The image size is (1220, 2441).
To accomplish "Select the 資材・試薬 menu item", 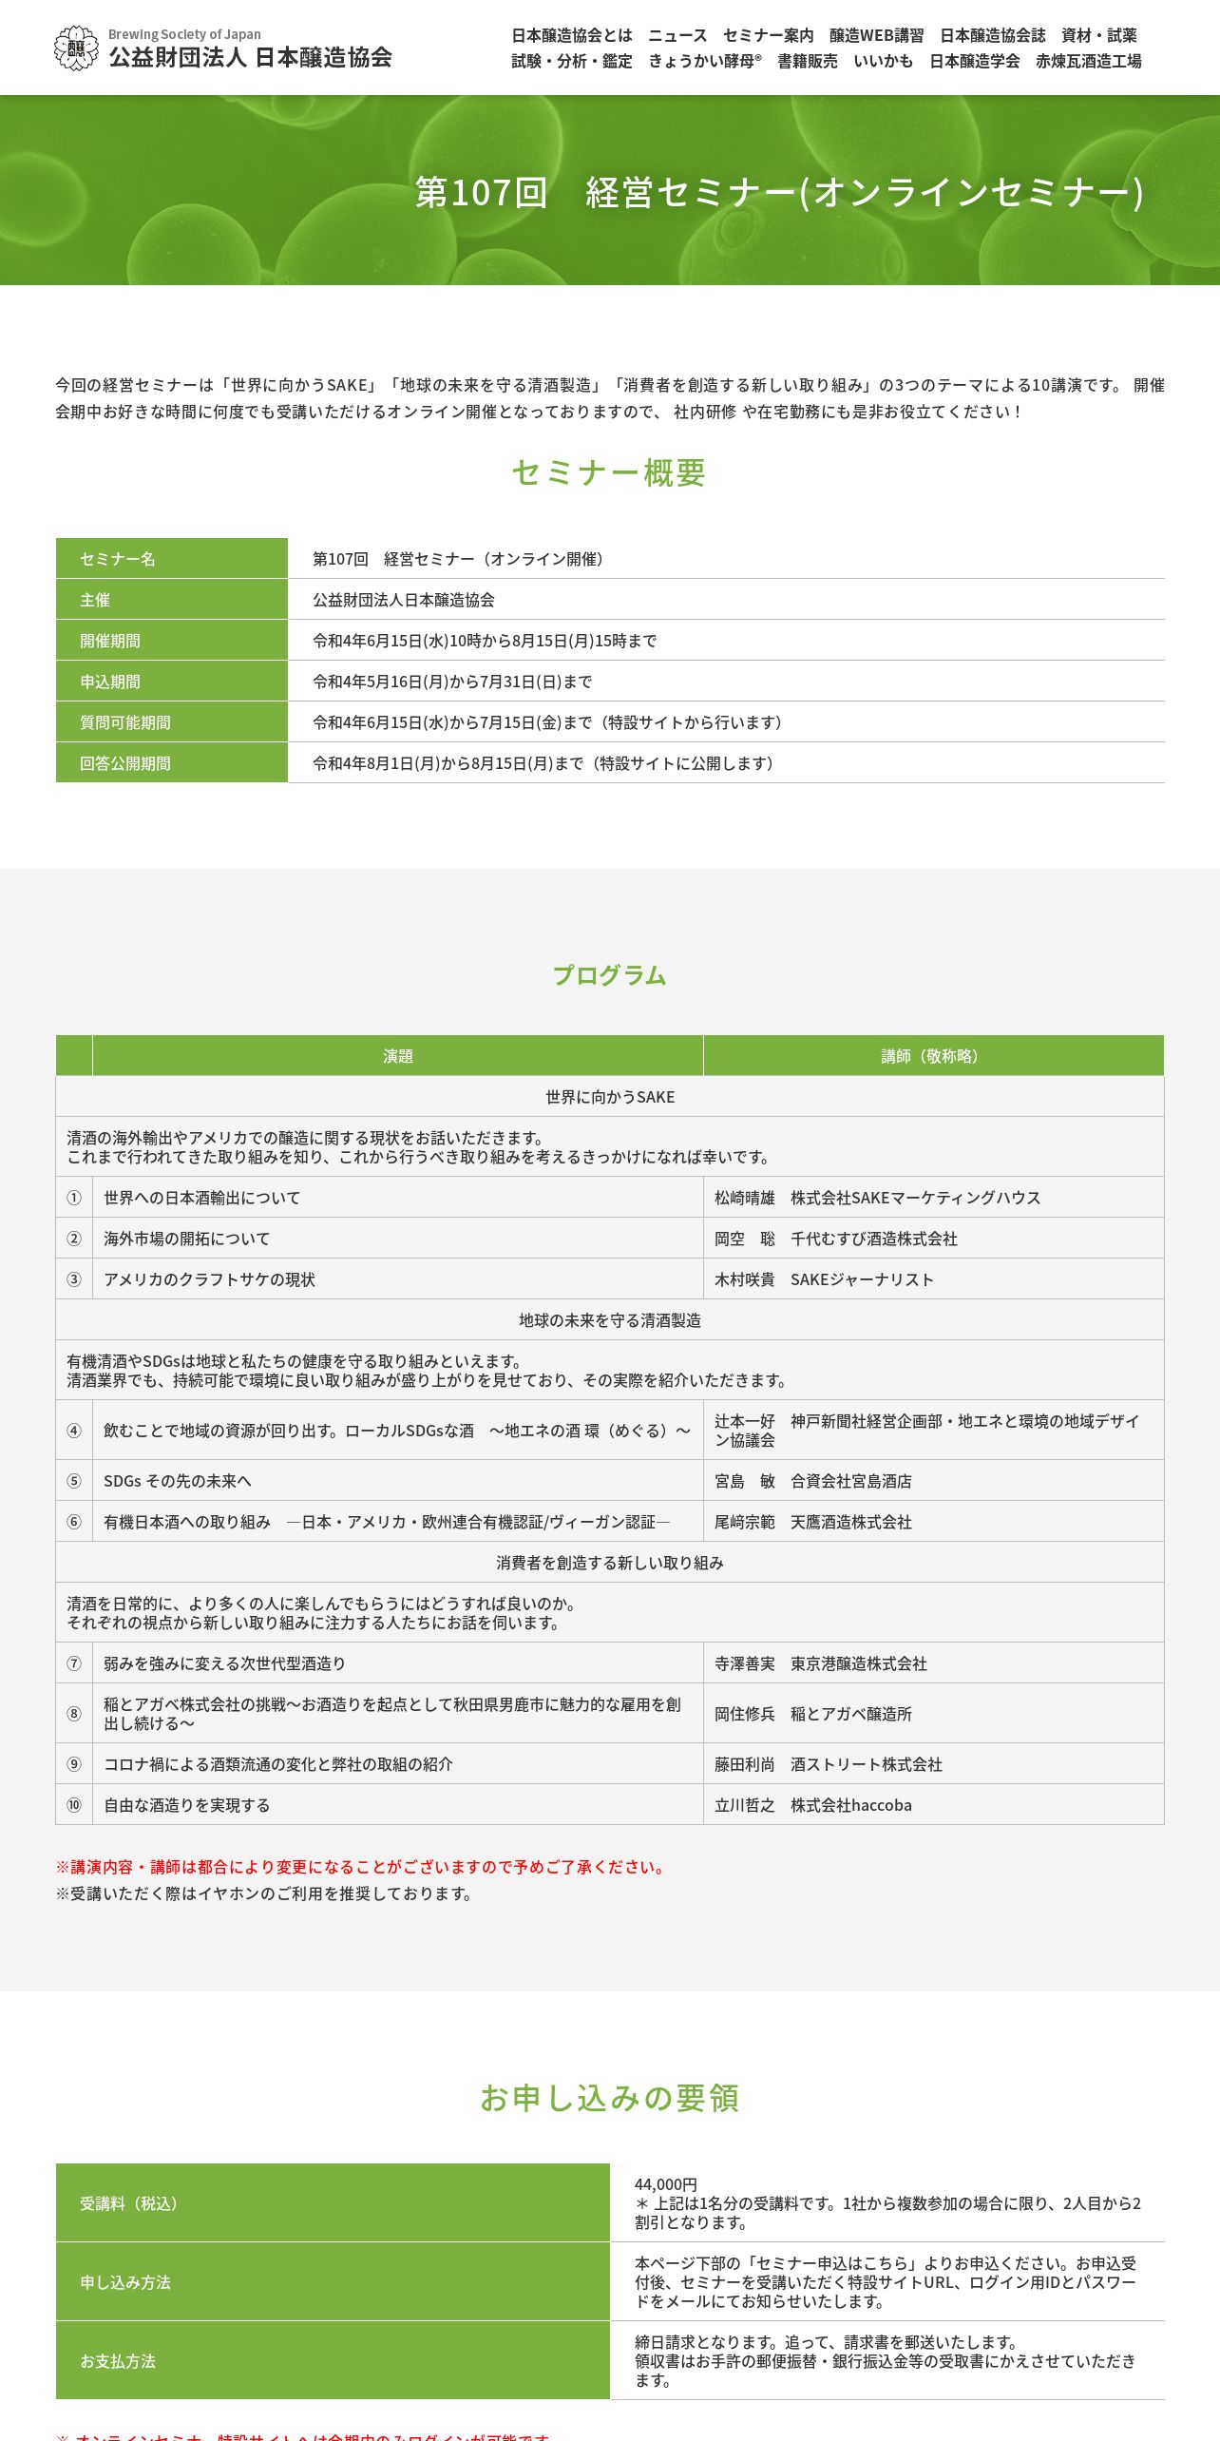I will coord(1099,35).
